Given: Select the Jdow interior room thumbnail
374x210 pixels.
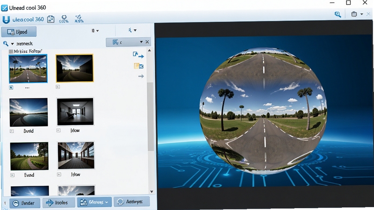Looking at the screenshot, I should tap(75, 112).
